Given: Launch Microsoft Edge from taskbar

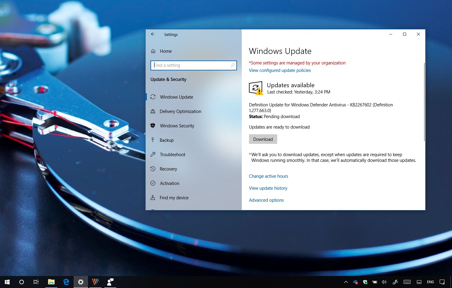Looking at the screenshot, I should [x=66, y=282].
